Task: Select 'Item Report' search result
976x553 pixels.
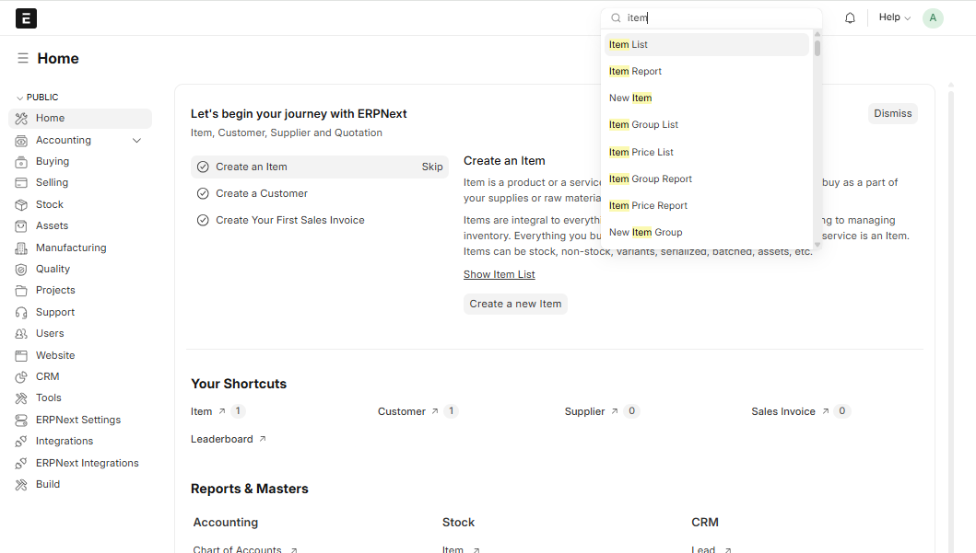Action: [707, 72]
